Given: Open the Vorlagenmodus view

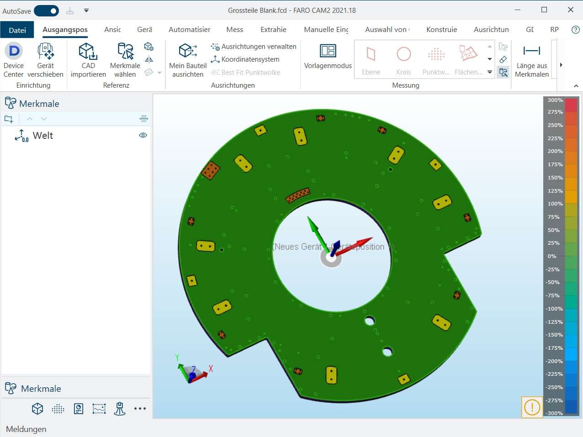Looking at the screenshot, I should coord(328,57).
